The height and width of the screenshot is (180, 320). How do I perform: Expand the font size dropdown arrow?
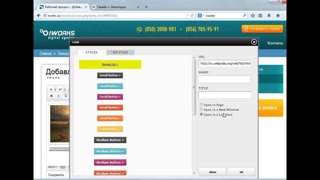pyautogui.click(x=64, y=89)
